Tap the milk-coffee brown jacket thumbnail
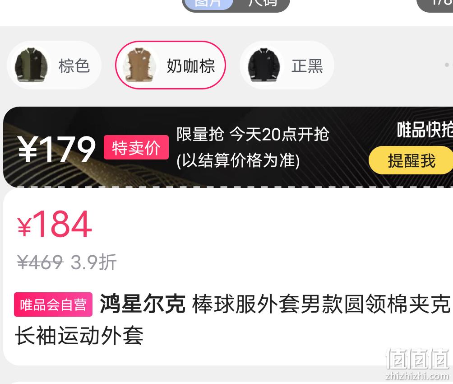Image resolution: width=453 pixels, height=384 pixels. point(139,65)
